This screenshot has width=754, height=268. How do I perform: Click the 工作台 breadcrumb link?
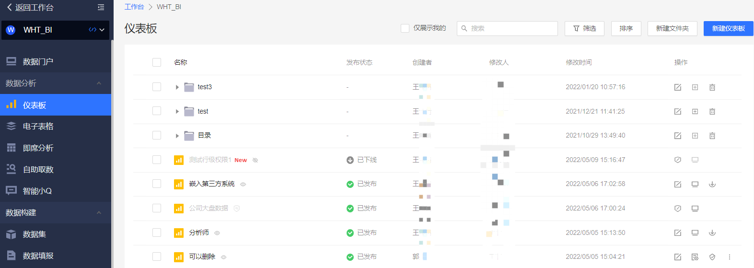point(134,7)
